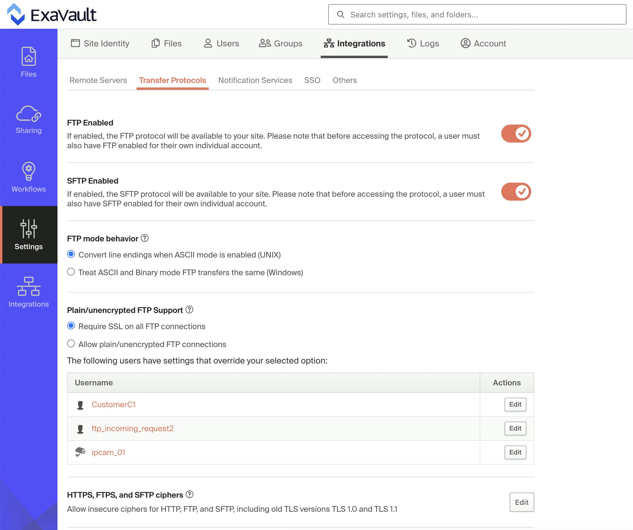Open the Workflows section in the sidebar
This screenshot has height=530, width=633.
28,178
